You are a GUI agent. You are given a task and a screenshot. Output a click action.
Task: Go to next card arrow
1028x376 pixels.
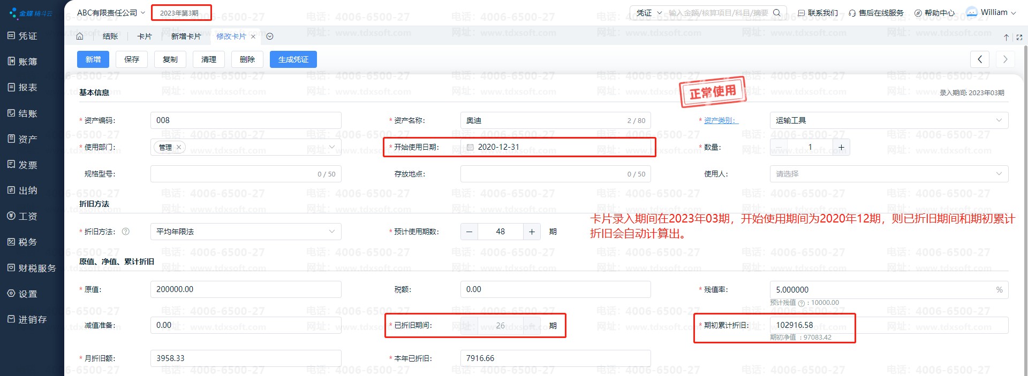[x=1006, y=59]
